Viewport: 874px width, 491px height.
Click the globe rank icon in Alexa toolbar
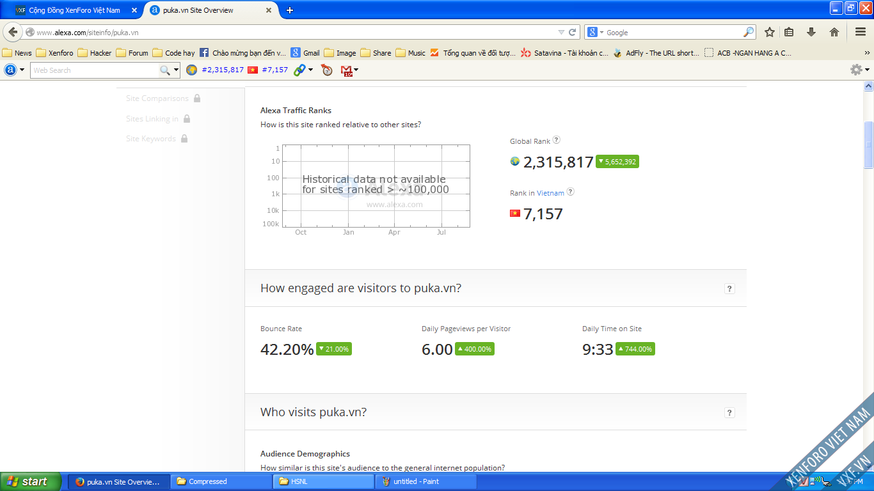191,70
